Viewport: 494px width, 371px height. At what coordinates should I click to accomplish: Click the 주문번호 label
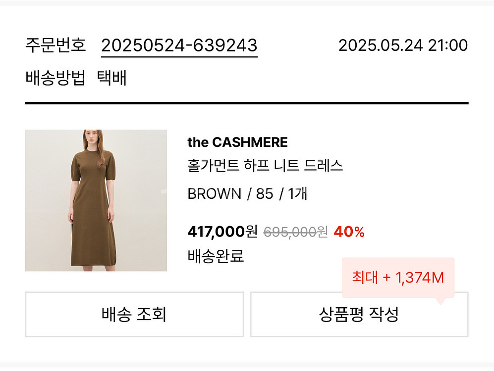[x=55, y=46]
